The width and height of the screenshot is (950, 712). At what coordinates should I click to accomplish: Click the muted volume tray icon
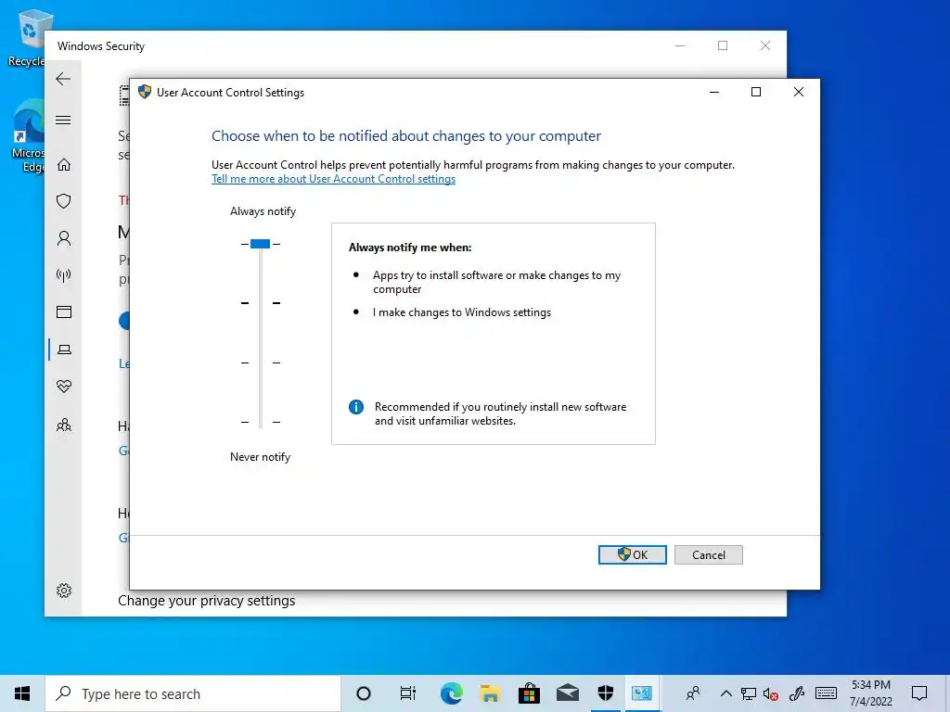tap(771, 693)
